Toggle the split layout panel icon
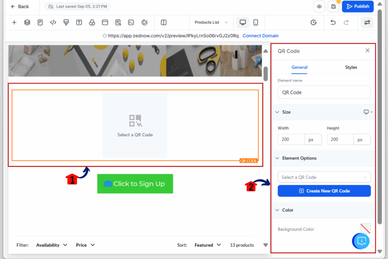388x259 pixels. click(x=164, y=22)
